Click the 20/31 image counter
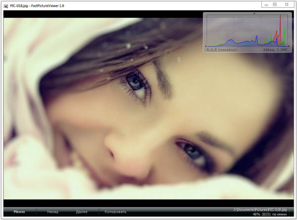Image resolution: width=297 pixels, height=220 pixels. click(x=266, y=214)
